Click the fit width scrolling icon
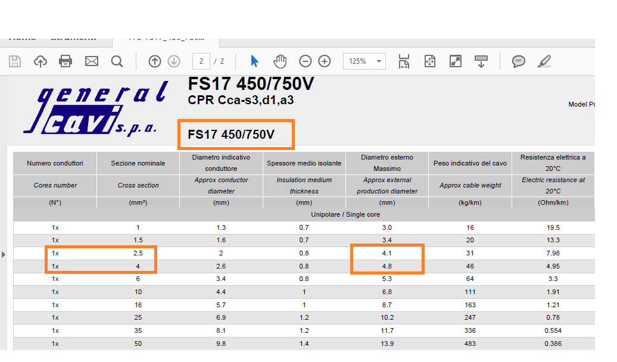The height and width of the screenshot is (362, 617). (404, 61)
